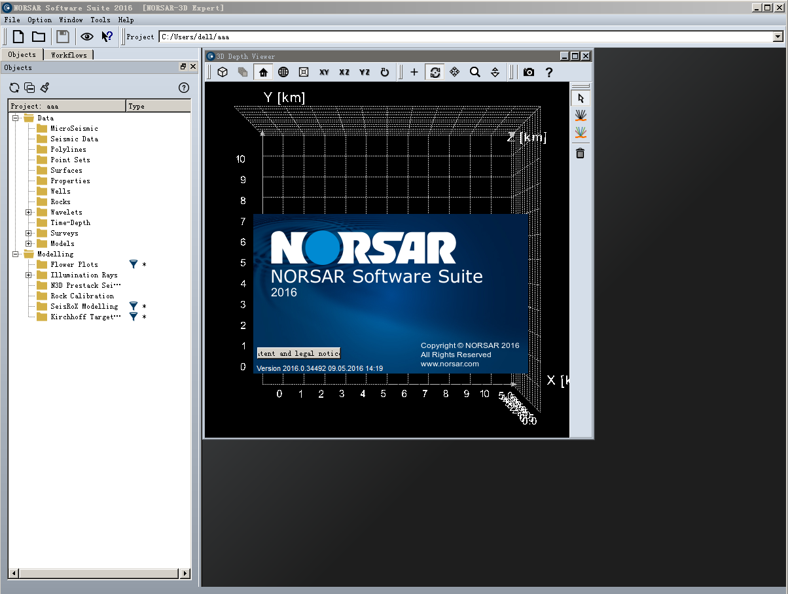Maximize the 3D Depth Viewer window

[x=575, y=56]
